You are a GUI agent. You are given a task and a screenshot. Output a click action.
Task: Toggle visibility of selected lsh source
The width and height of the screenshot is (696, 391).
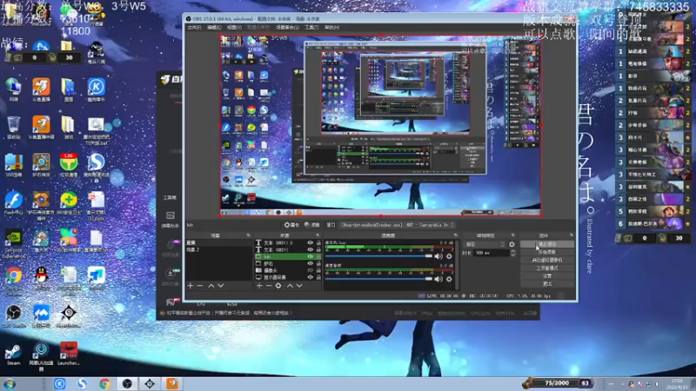tap(311, 256)
